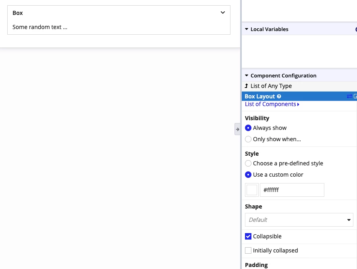Viewport: 357px width, 269px height.
Task: Click the panel collapse arrow handle
Action: pos(237,129)
